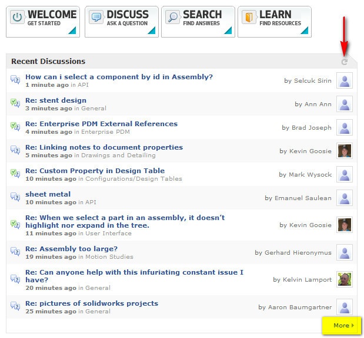Click answered icon beside 'Re: stent design'
This screenshot has height=338, width=364.
point(15,103)
